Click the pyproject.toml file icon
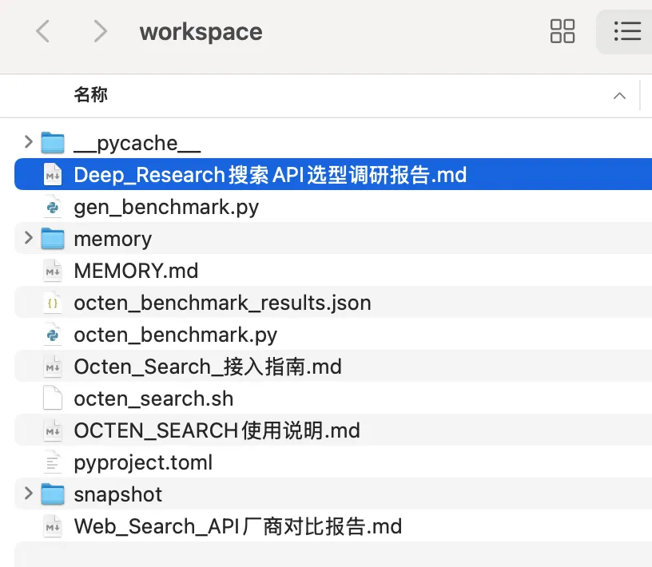Image resolution: width=652 pixels, height=567 pixels. tap(53, 462)
